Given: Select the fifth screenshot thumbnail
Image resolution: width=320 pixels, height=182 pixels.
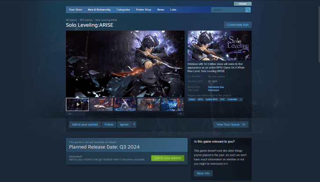Looking at the screenshot, I should pyautogui.click(x=172, y=105).
